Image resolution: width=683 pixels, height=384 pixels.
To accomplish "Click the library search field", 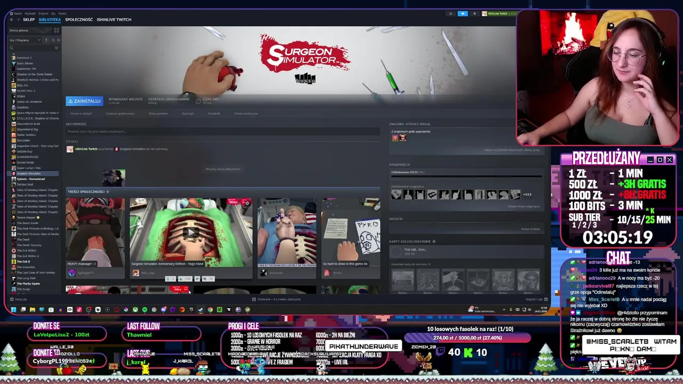I will click(x=30, y=48).
